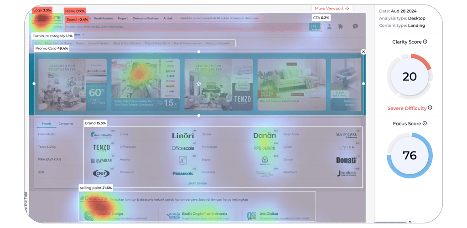Image resolution: width=467 pixels, height=228 pixels.
Task: Select the Sofa furniture category
Action: 38,43
